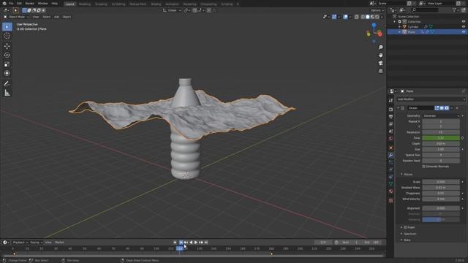
Task: Select solid viewport shading mode
Action: [367, 17]
